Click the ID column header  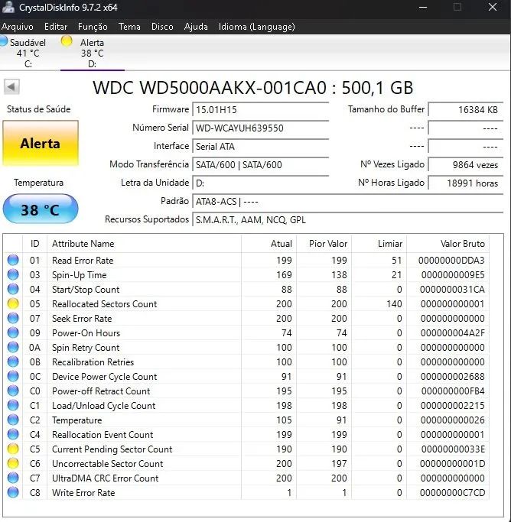(34, 244)
